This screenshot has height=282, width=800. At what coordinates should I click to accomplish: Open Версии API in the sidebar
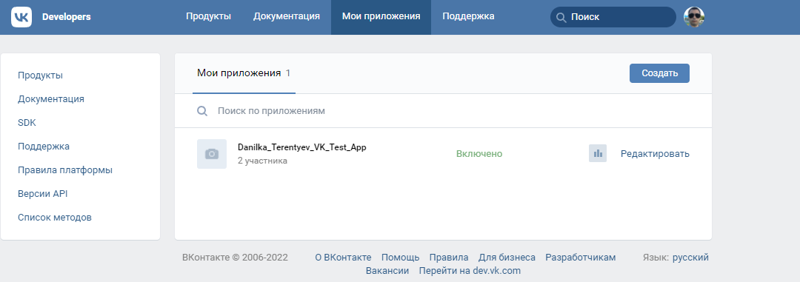click(x=43, y=194)
